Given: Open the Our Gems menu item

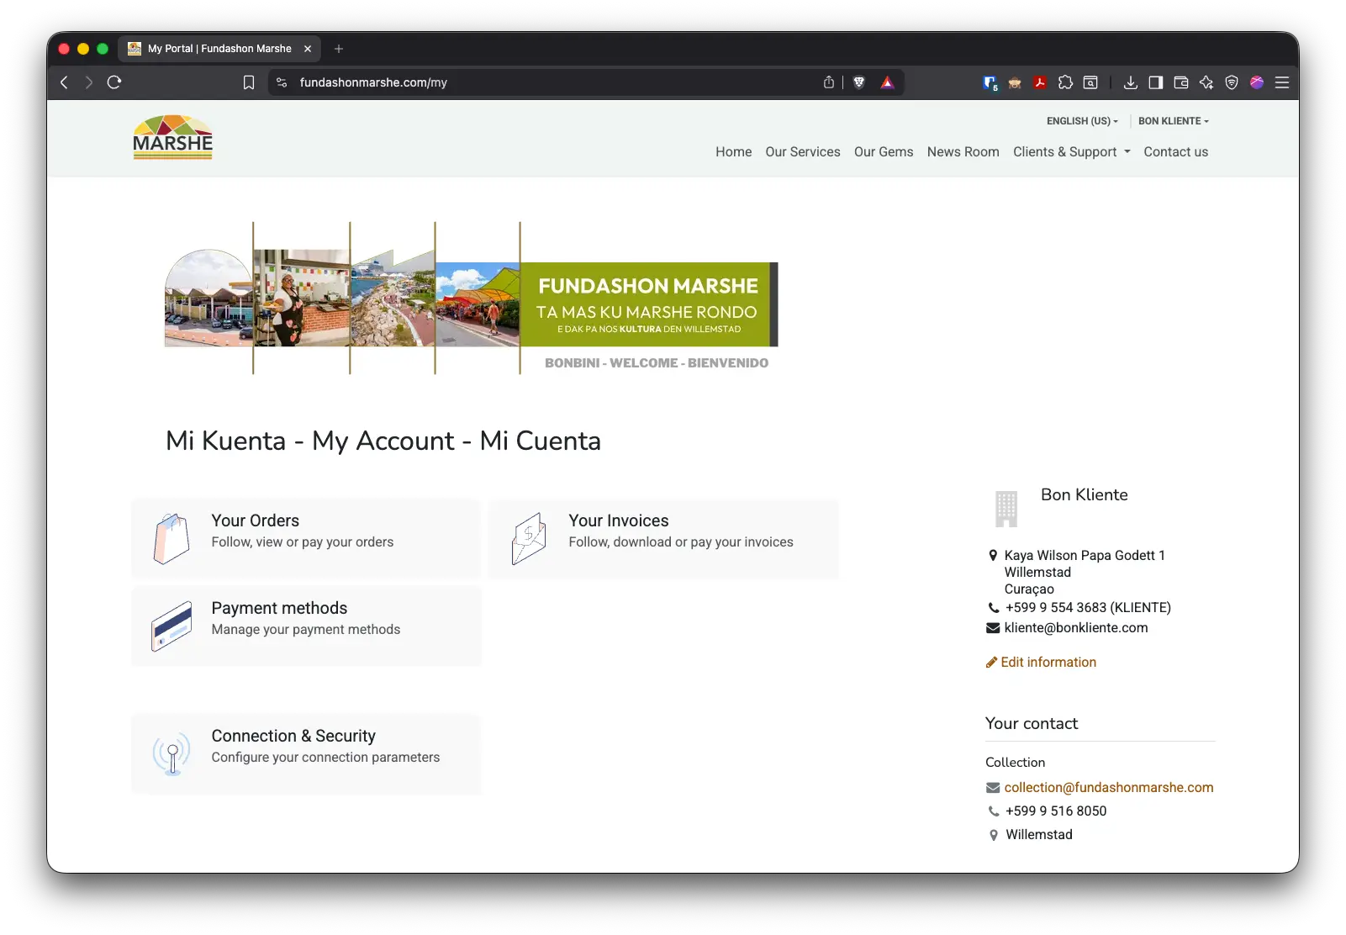Looking at the screenshot, I should tap(884, 152).
